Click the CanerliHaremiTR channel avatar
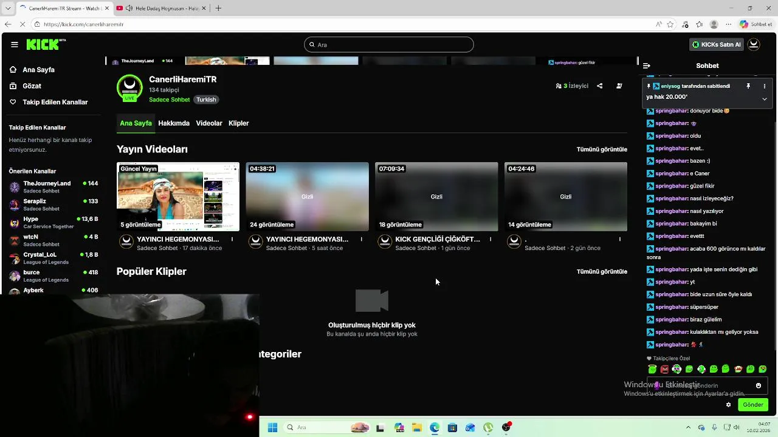778x437 pixels. point(129,87)
